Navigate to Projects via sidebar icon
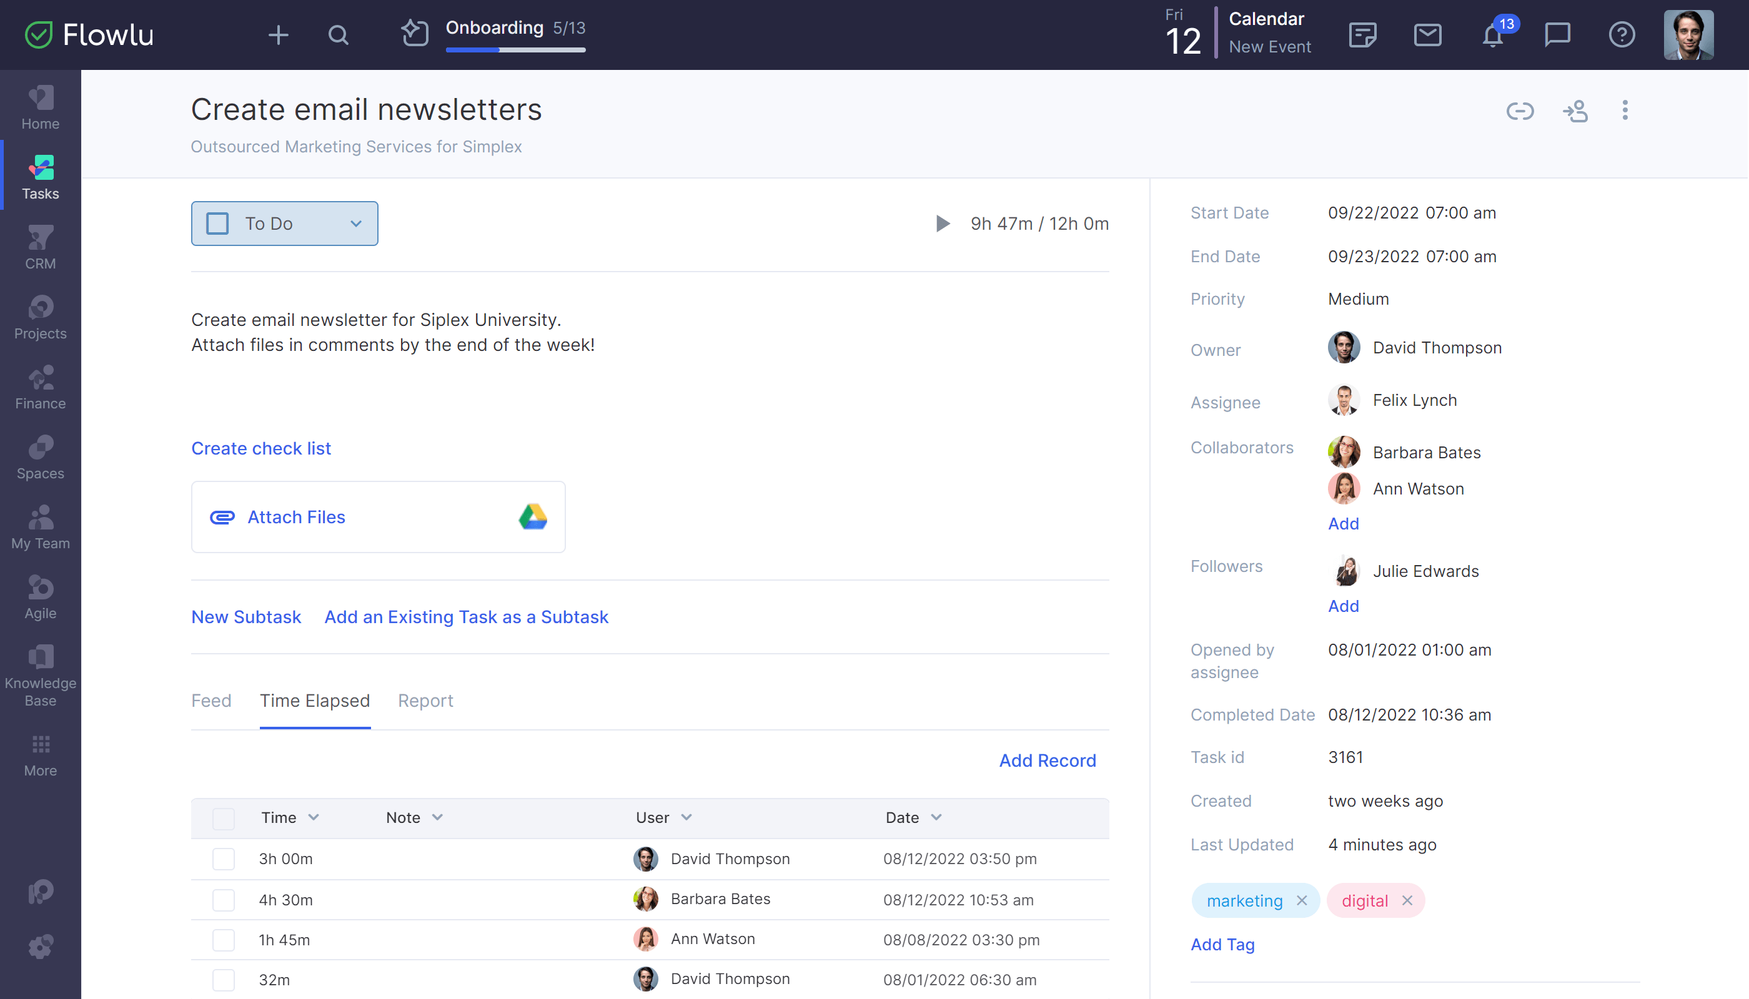1749x999 pixels. [41, 318]
